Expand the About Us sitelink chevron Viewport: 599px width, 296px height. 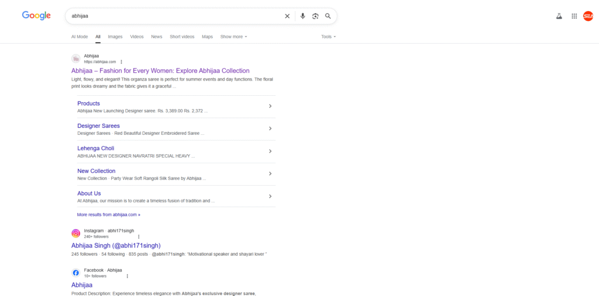tap(270, 196)
